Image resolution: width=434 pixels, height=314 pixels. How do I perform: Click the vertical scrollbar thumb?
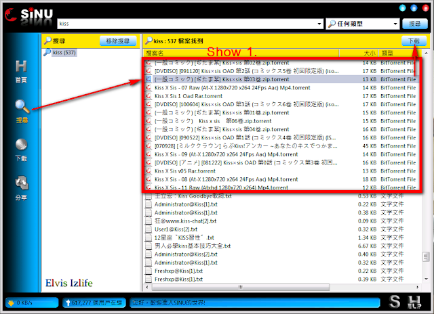(x=426, y=257)
